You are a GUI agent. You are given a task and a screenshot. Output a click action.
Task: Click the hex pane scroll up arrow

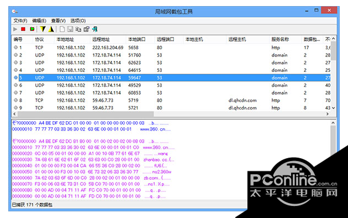[x=333, y=123]
